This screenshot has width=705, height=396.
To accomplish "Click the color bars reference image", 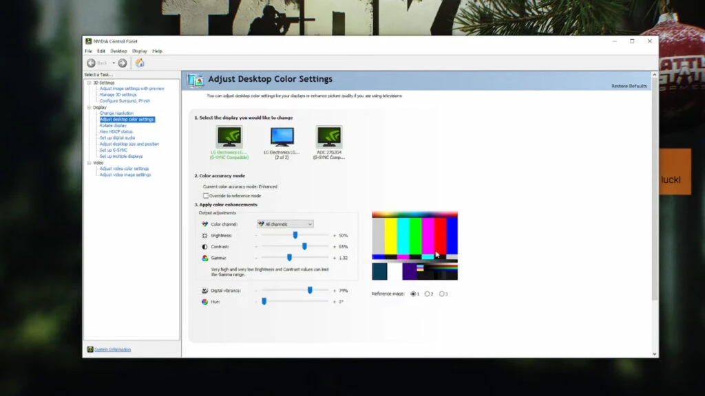I will click(x=414, y=246).
